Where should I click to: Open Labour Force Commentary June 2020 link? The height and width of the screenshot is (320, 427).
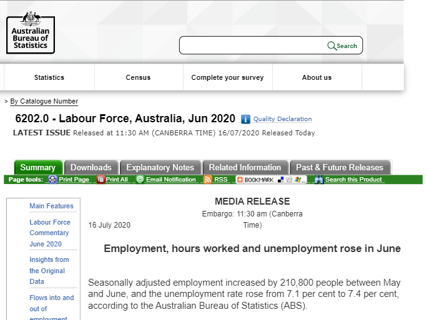(x=50, y=233)
